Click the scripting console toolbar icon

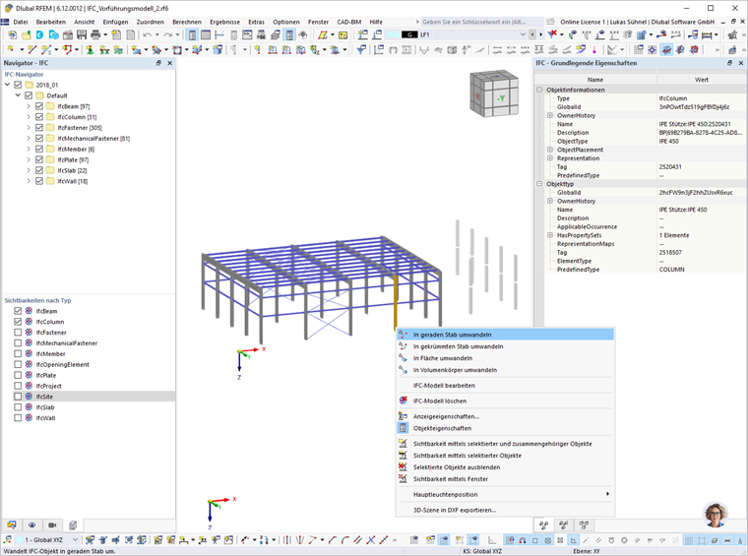click(247, 34)
